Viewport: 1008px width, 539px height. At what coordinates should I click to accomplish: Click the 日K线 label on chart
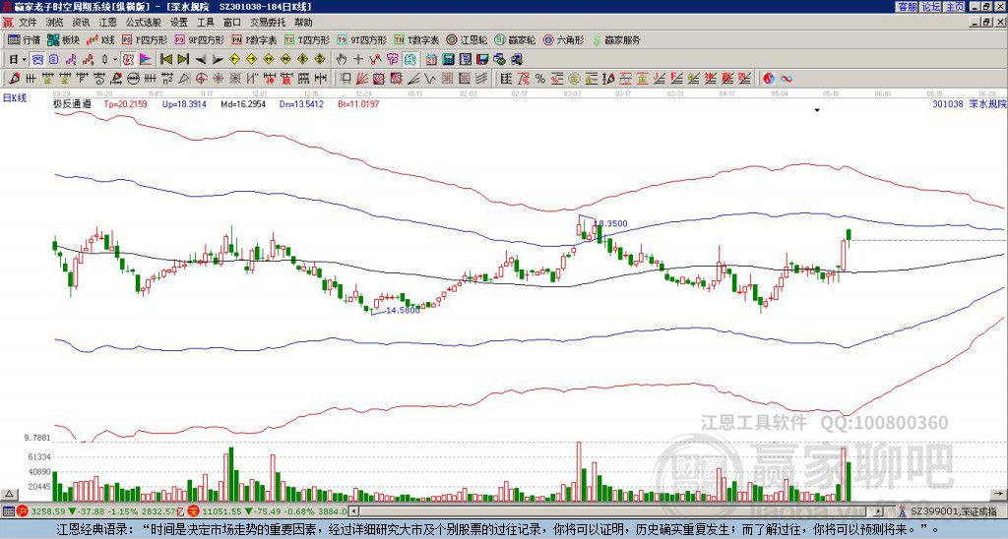pyautogui.click(x=15, y=98)
